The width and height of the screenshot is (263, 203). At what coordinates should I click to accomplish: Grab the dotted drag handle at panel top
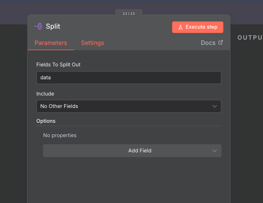pyautogui.click(x=129, y=13)
